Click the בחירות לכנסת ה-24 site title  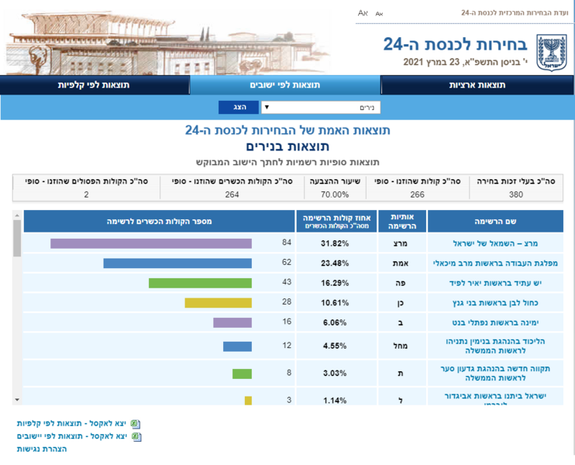(x=455, y=44)
